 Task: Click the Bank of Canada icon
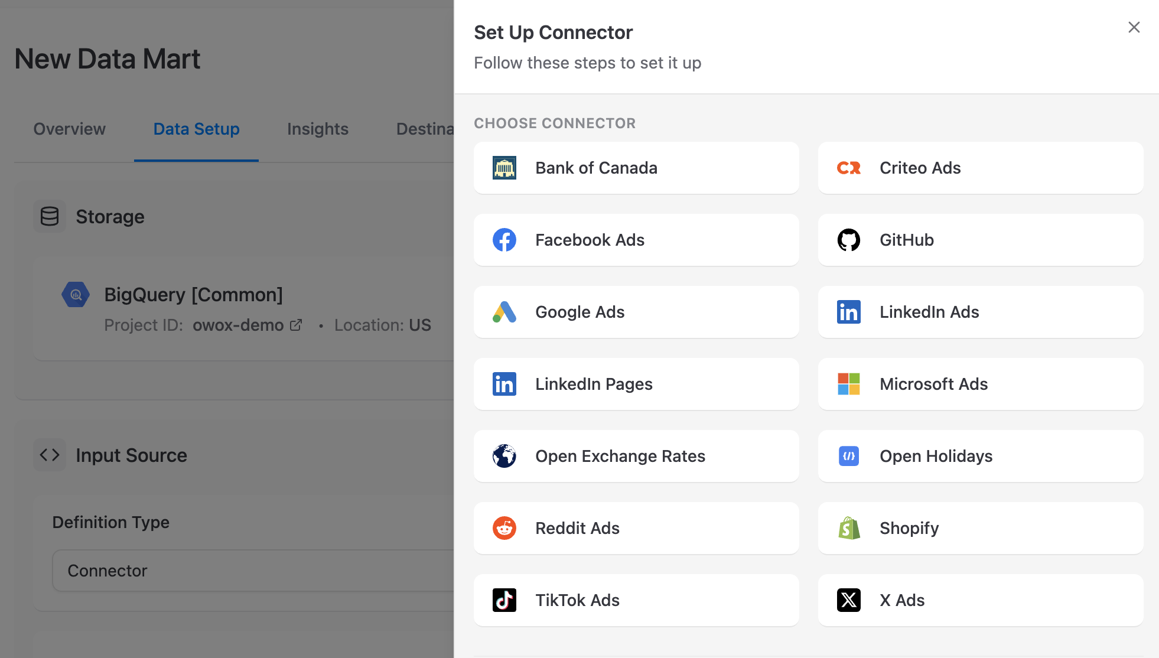[504, 168]
